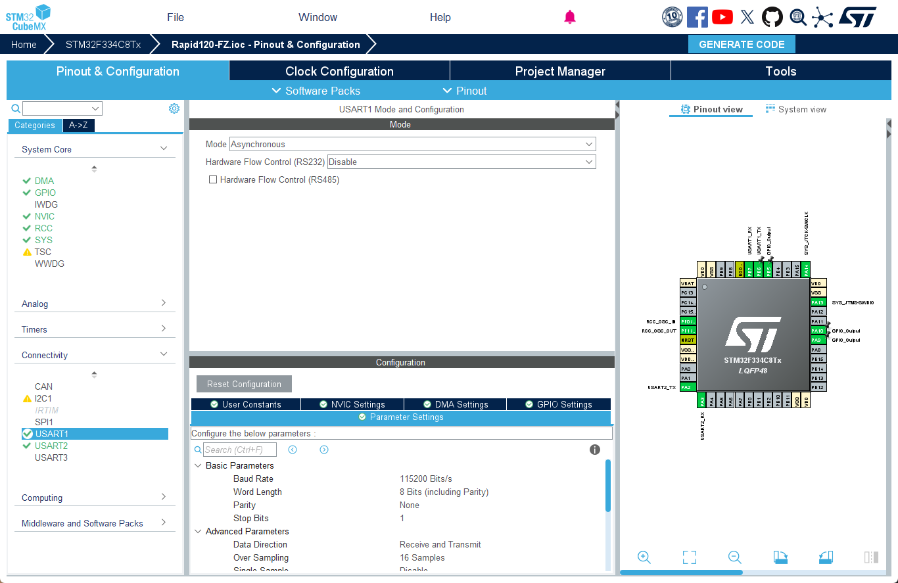The width and height of the screenshot is (898, 583).
Task: Switch to Project Manager tab
Action: coord(560,71)
